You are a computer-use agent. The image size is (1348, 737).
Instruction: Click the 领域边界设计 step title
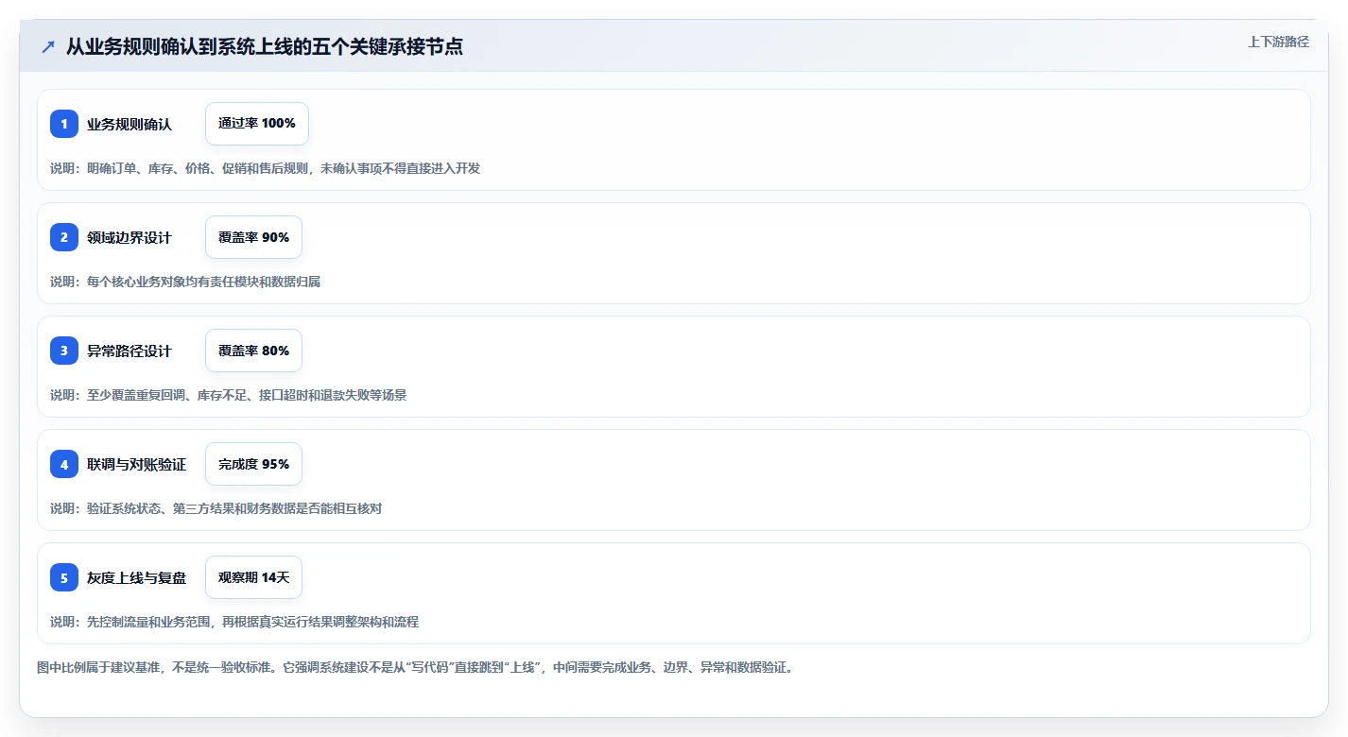pos(130,237)
